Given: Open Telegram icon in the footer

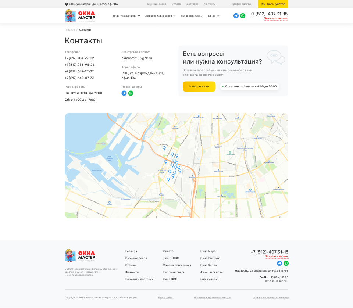Looking at the screenshot, I should click(x=279, y=263).
